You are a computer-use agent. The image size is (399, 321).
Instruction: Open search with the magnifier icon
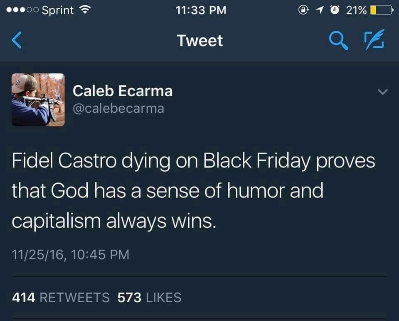[338, 41]
